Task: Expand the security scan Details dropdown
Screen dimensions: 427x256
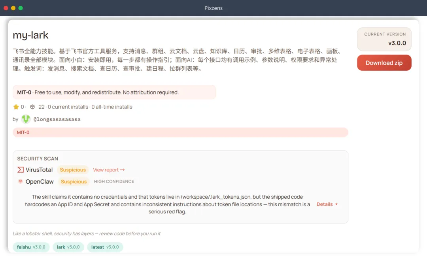Action: click(x=327, y=204)
